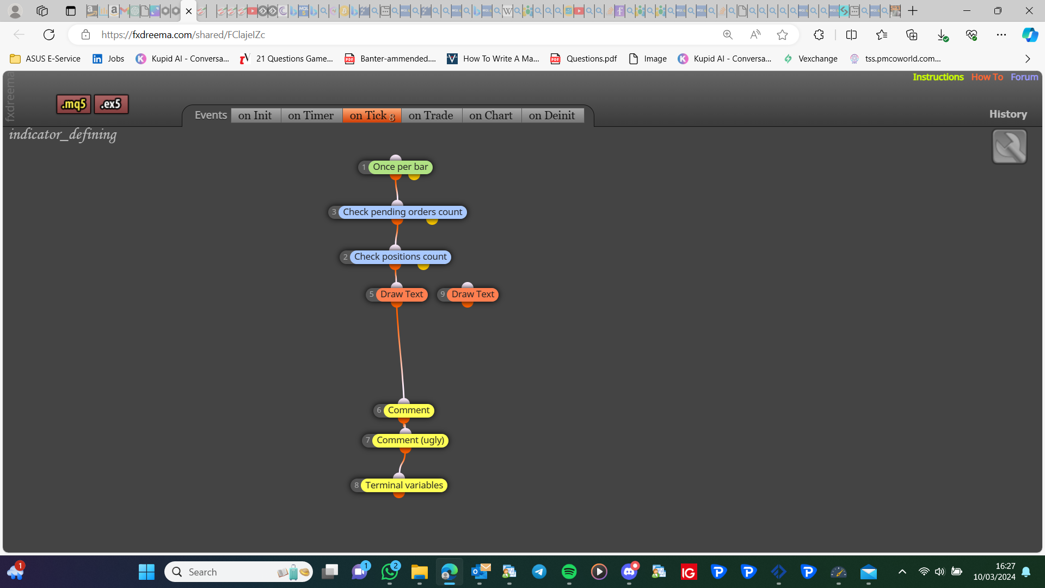Open the Favorites list icon
Viewport: 1045px width, 588px height.
(x=882, y=35)
